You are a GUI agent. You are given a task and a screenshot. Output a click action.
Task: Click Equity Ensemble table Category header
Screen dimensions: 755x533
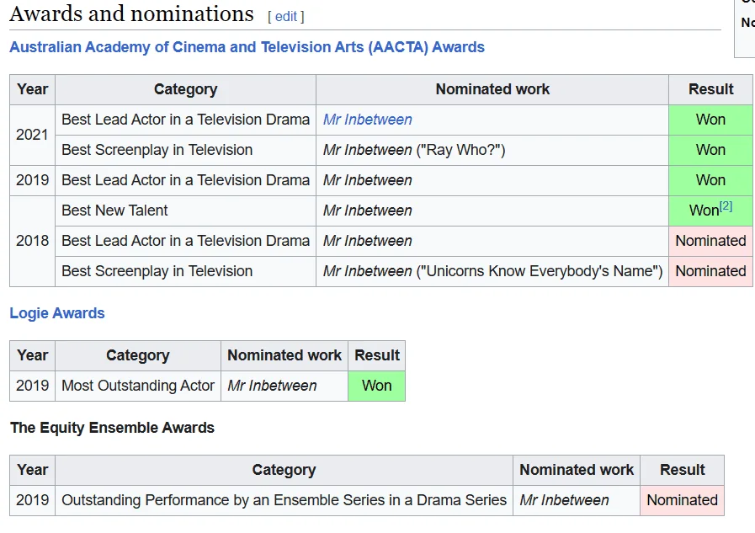pos(284,470)
